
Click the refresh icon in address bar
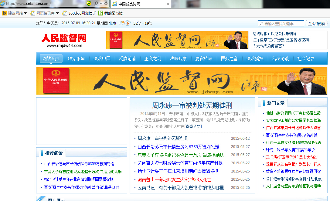tap(106, 4)
